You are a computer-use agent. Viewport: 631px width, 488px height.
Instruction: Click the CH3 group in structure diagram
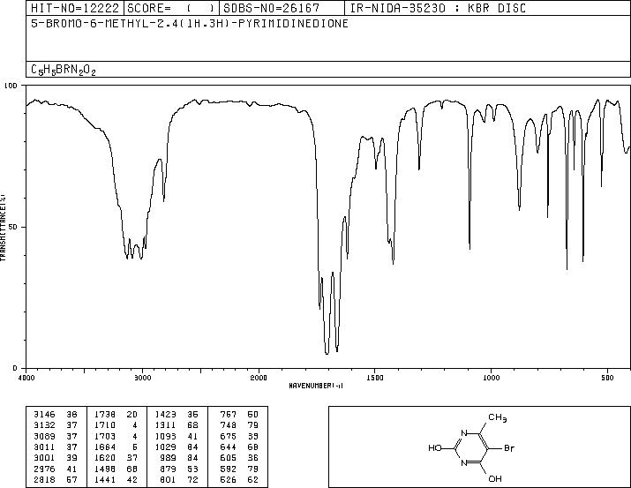pyautogui.click(x=498, y=418)
